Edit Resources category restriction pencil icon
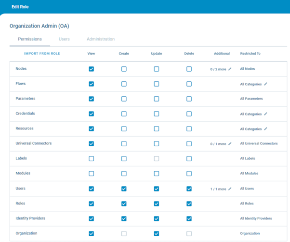Screen dimensions: 290x242 [265, 129]
